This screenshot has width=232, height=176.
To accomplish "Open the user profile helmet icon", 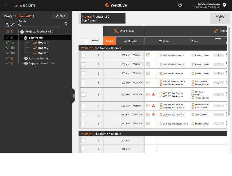I will [x=225, y=5].
